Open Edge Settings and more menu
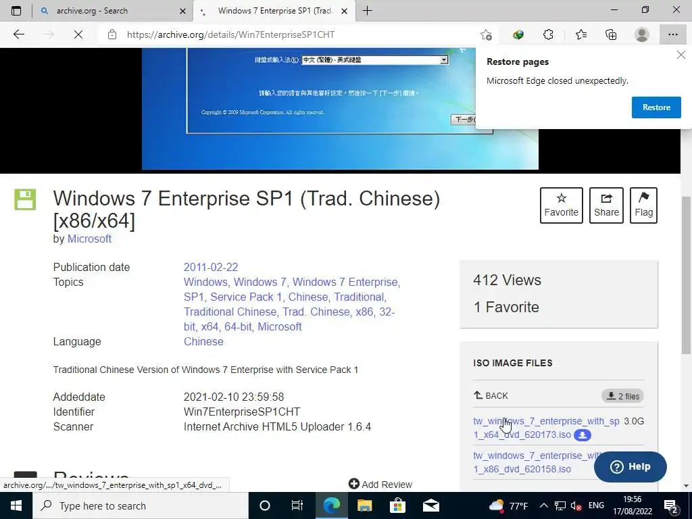Image resolution: width=692 pixels, height=519 pixels. 672,34
